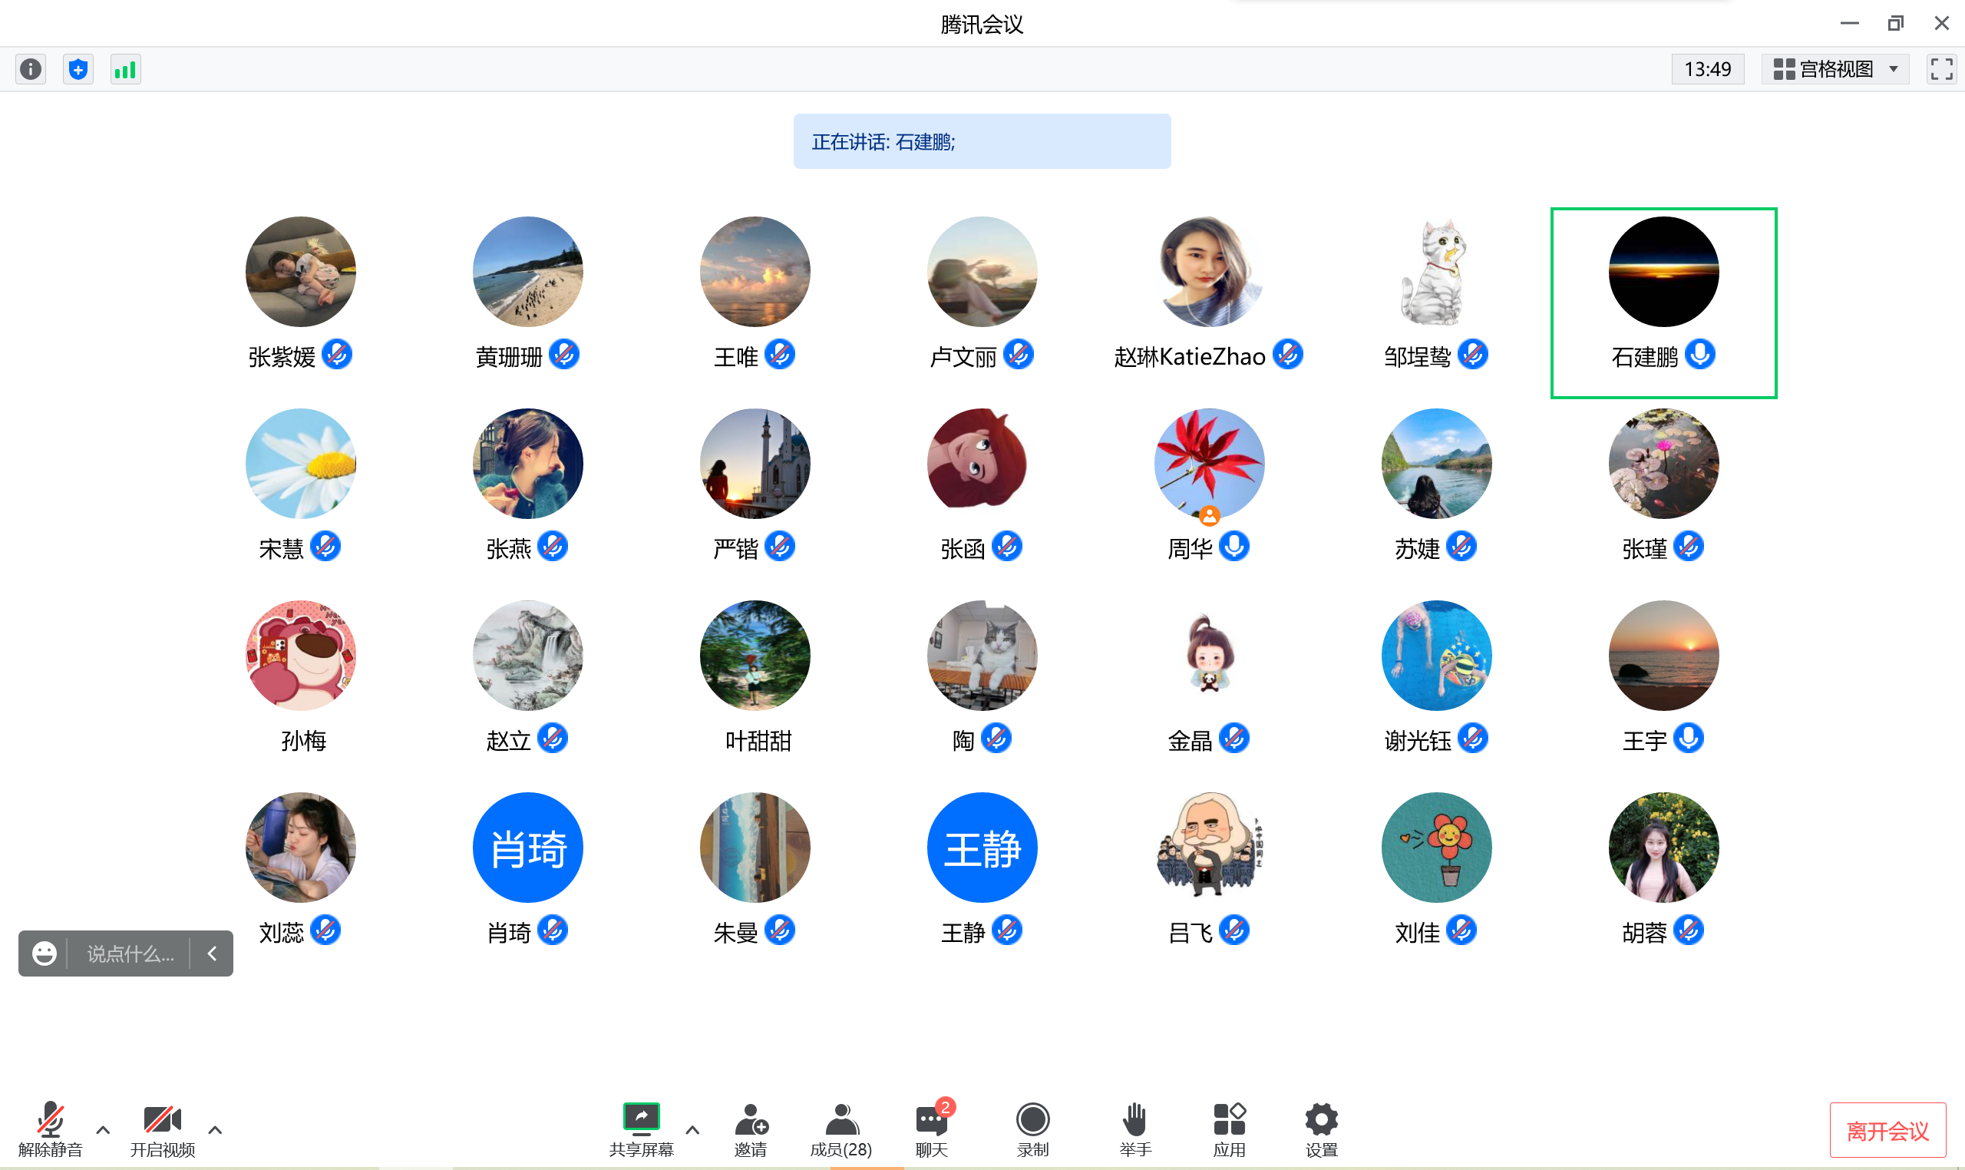The height and width of the screenshot is (1170, 1965).
Task: Expand the audio options arrow beside 解除静音
Action: coord(104,1130)
